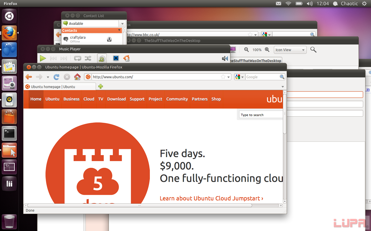
Task: Open the Wi-Fi network indicator
Action: 288,3
